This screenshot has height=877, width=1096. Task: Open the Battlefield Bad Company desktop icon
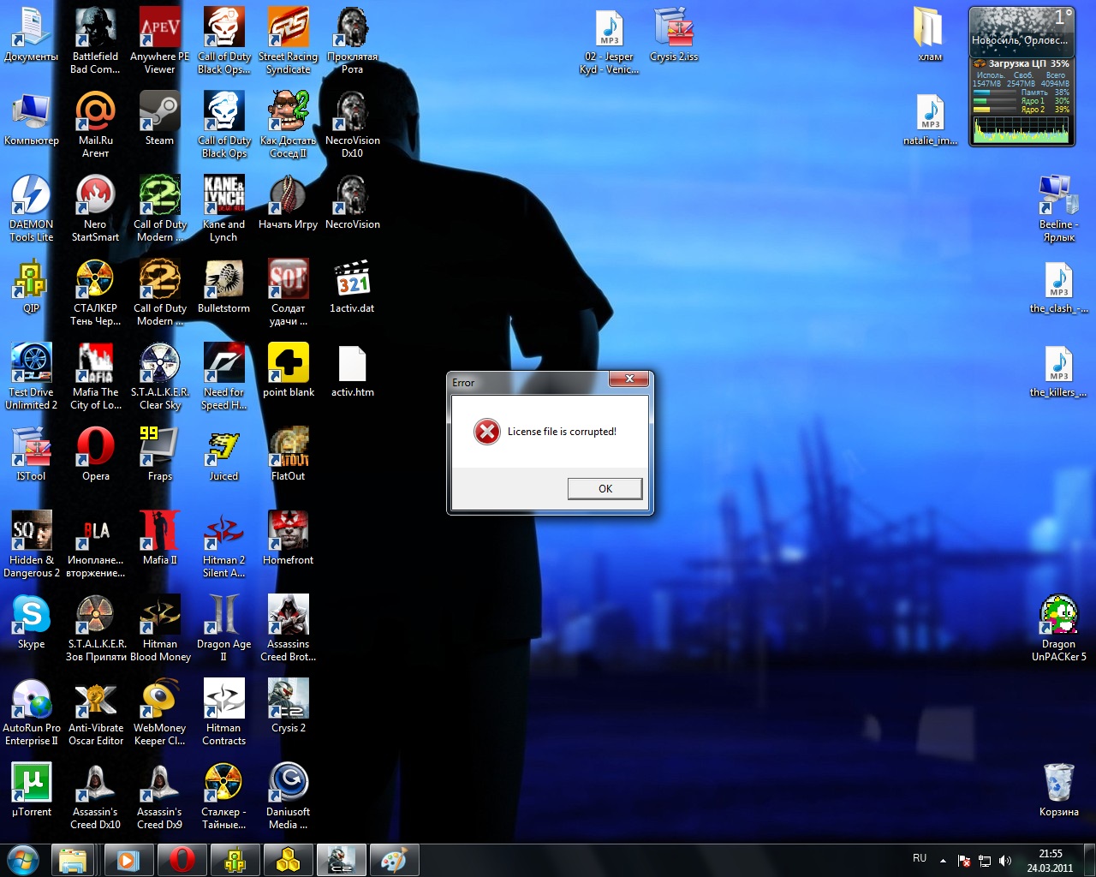click(x=95, y=40)
